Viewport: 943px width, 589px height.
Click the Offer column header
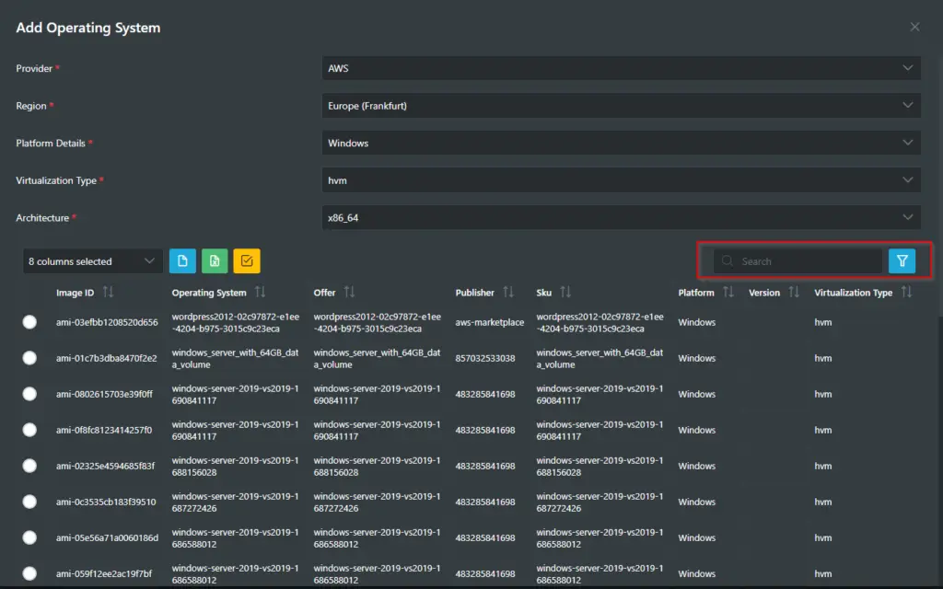[324, 293]
